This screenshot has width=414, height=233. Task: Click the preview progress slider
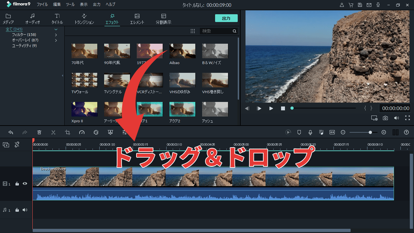pos(323,108)
